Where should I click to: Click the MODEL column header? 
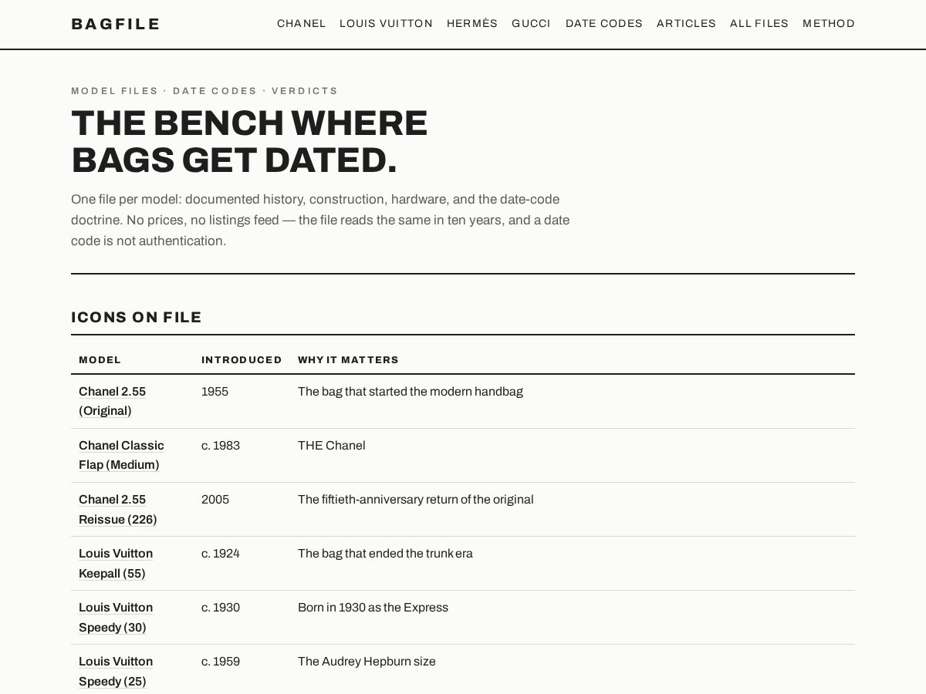tap(100, 360)
